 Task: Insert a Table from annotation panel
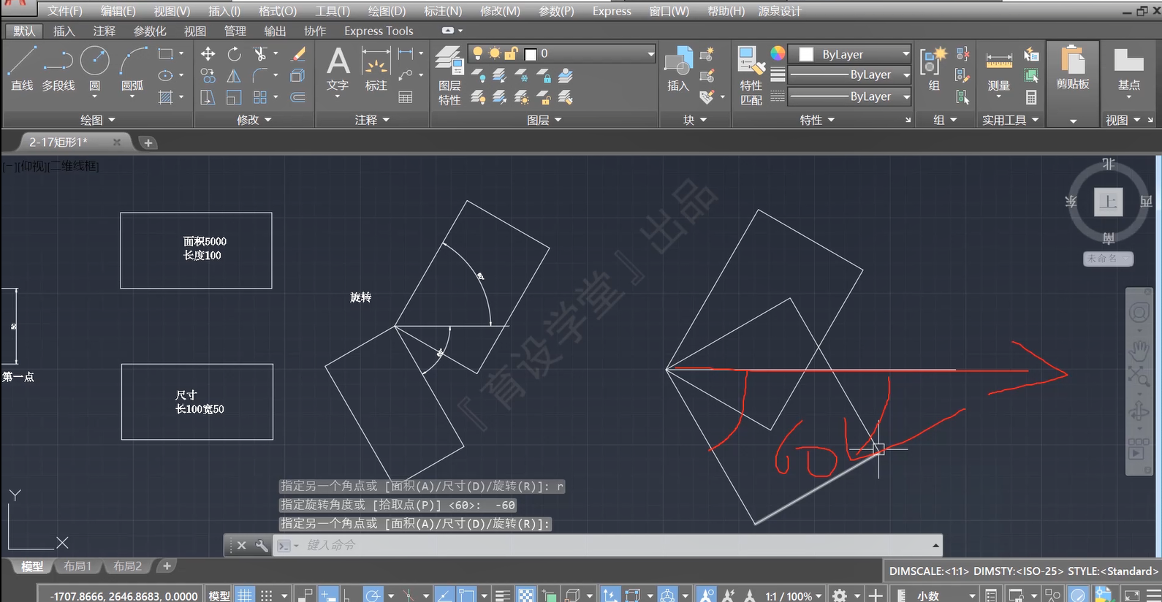(x=406, y=97)
